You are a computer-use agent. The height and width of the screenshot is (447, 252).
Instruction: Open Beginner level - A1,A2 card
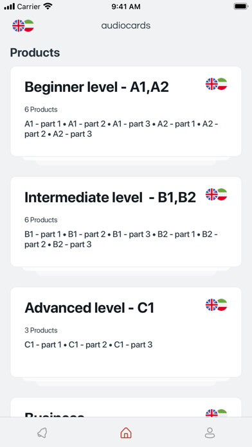(126, 111)
